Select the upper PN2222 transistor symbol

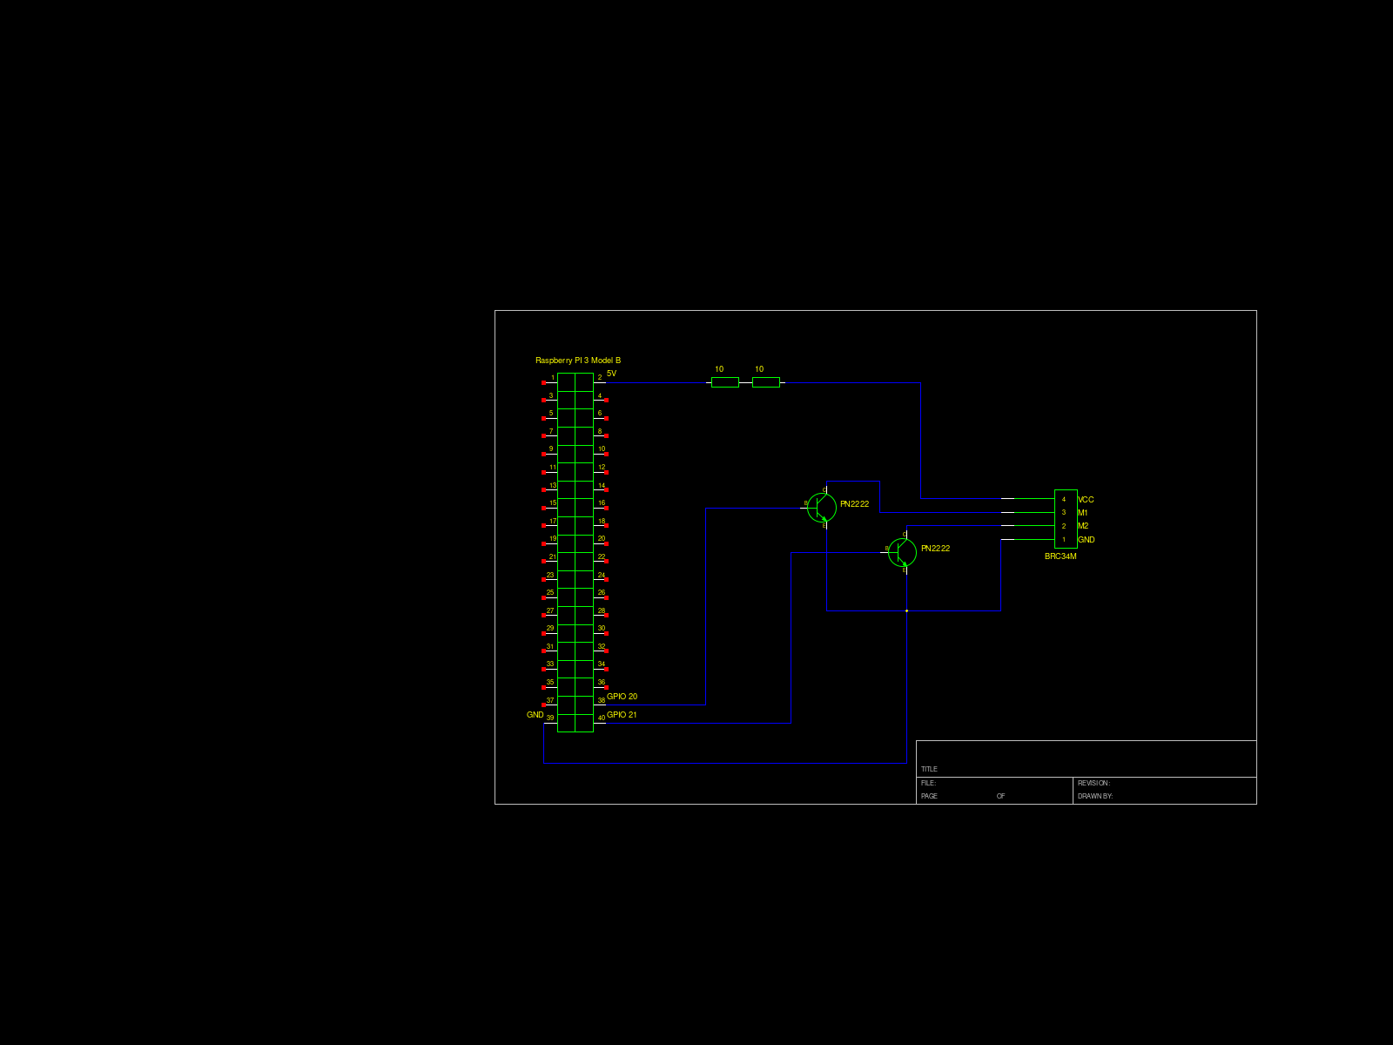click(822, 508)
